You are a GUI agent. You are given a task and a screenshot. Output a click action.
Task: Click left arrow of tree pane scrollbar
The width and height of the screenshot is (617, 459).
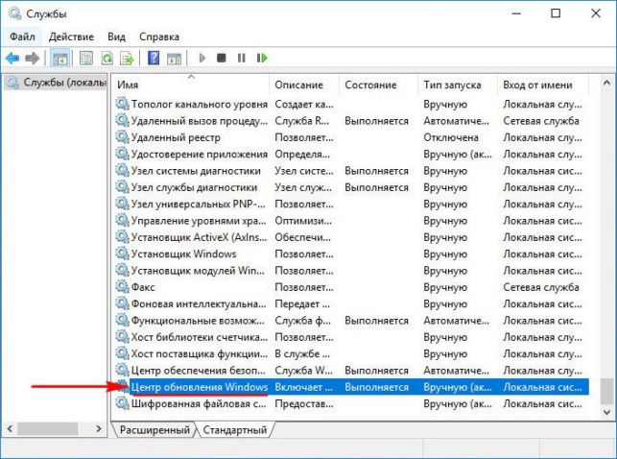10,428
